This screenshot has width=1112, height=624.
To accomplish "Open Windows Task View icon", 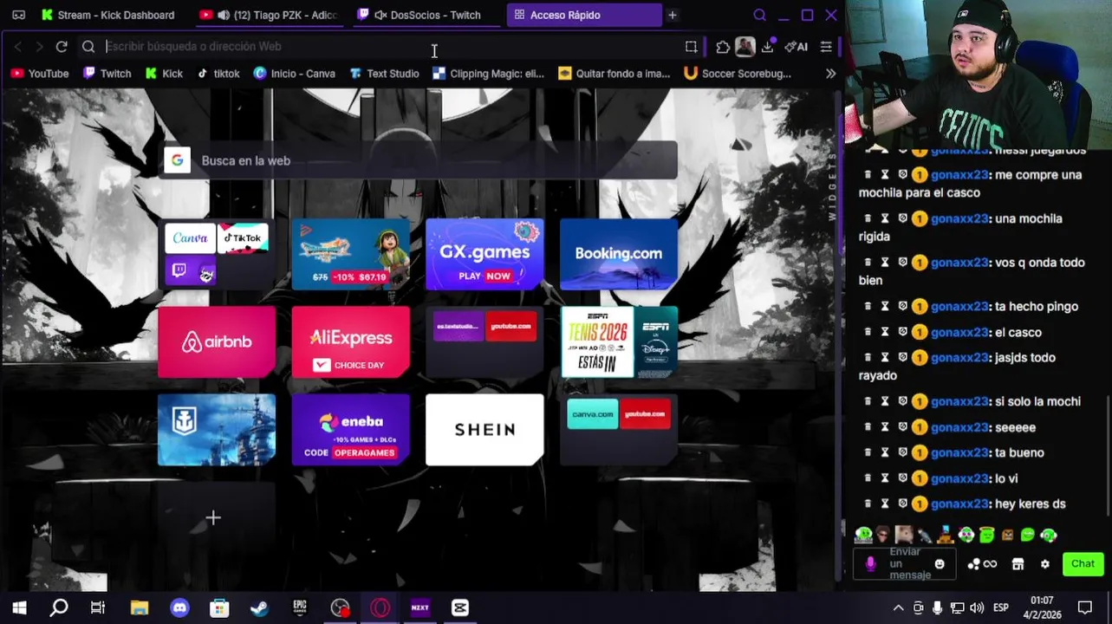I will 98,608.
